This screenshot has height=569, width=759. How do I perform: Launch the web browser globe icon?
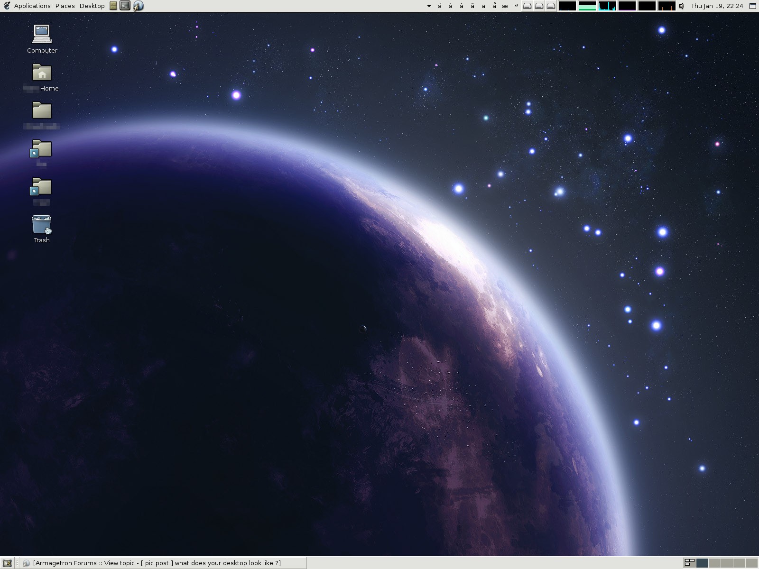[x=138, y=6]
